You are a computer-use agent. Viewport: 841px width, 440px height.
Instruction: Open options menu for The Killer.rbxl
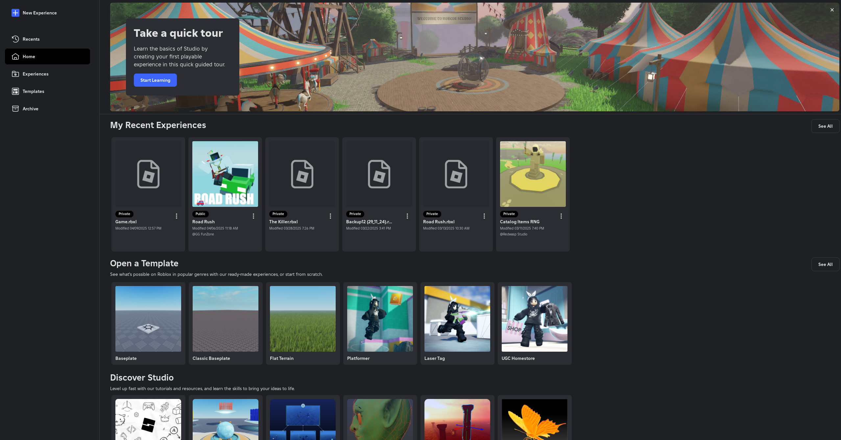pos(330,216)
